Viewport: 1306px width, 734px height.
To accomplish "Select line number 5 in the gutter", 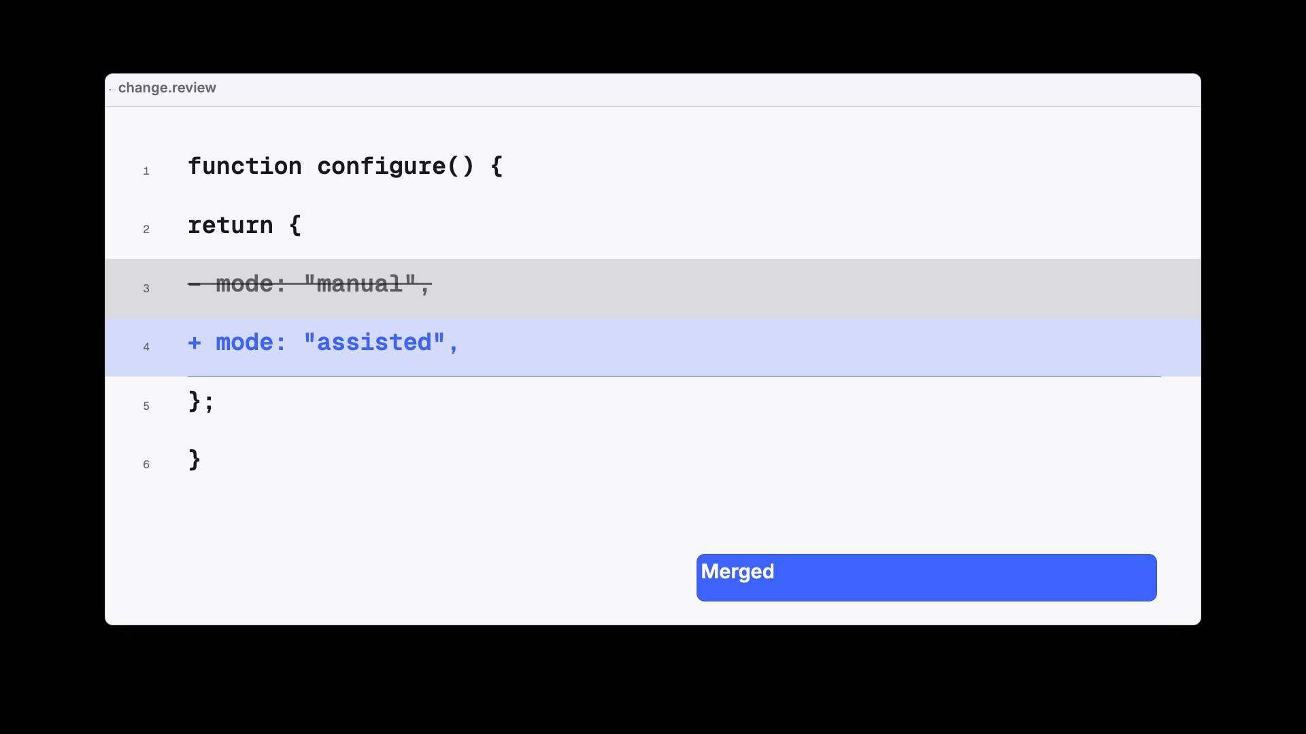I will [x=146, y=406].
